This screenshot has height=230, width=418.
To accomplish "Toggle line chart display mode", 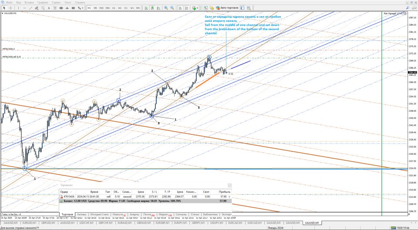I will pos(158,8).
